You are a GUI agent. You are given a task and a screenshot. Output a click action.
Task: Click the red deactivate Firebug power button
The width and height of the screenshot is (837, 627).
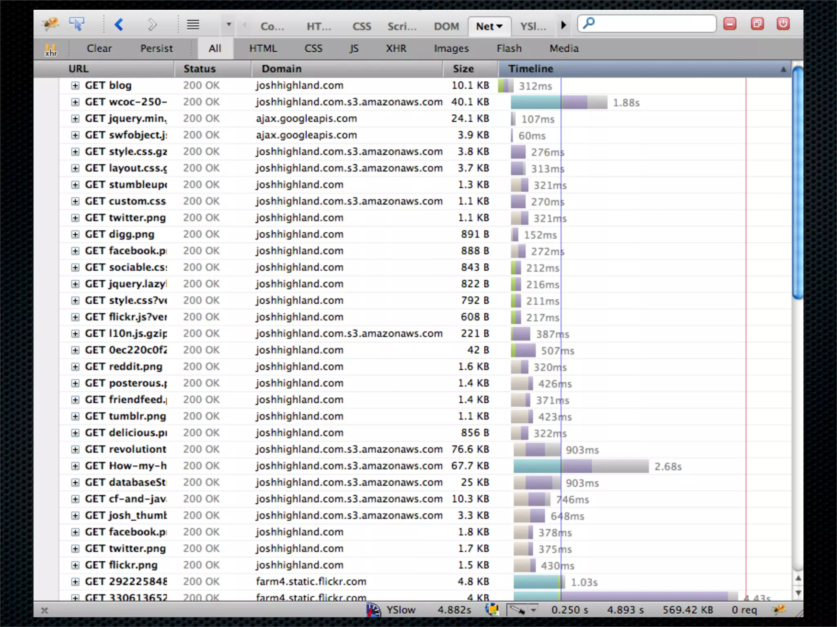[x=783, y=24]
